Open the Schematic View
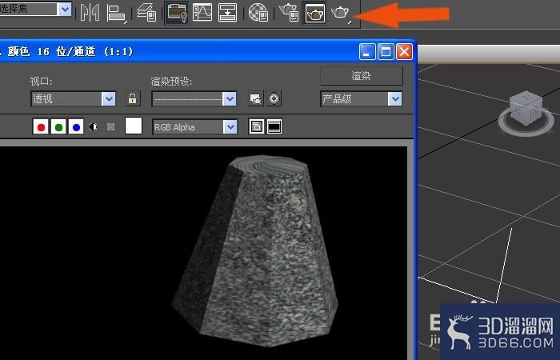560x360 pixels. pyautogui.click(x=227, y=13)
